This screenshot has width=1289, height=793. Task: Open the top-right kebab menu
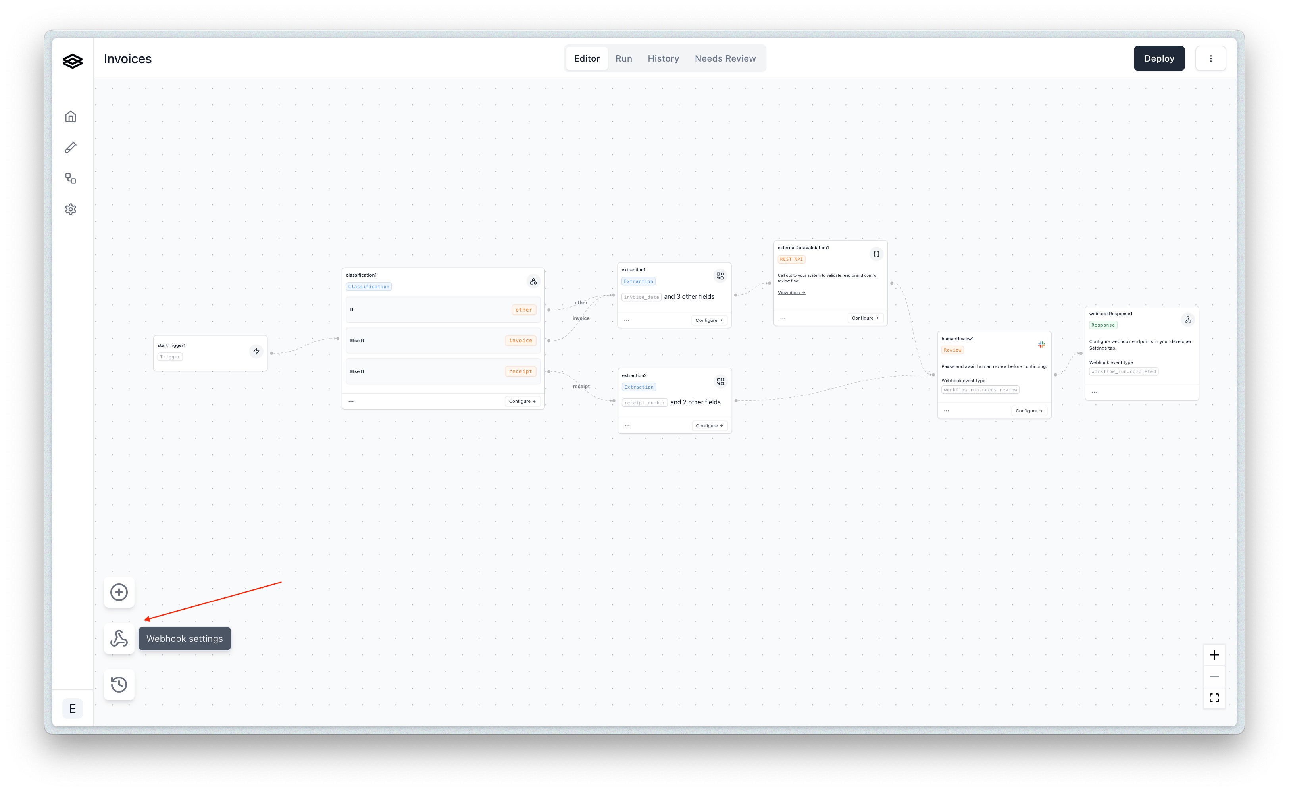pos(1210,58)
